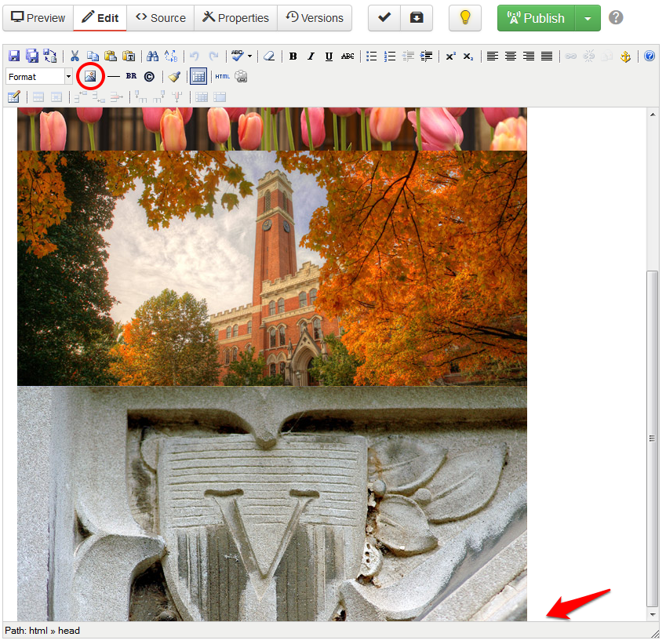Toggle bold formatting

293,56
